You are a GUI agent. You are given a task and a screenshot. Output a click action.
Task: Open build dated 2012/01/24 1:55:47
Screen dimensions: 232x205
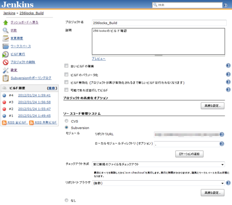(34, 109)
